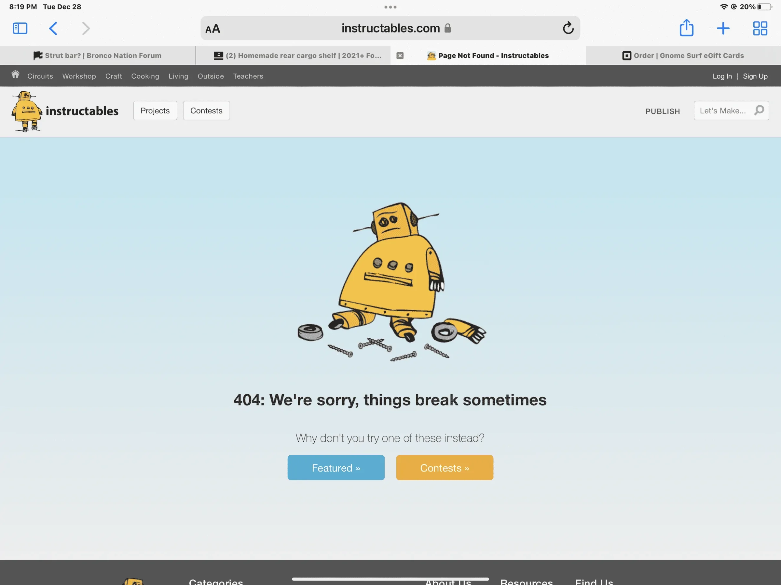Click the Projects header button

point(155,111)
